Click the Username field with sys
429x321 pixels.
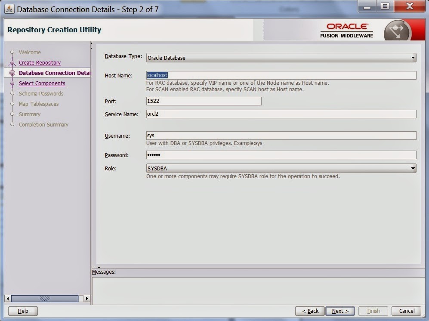281,136
